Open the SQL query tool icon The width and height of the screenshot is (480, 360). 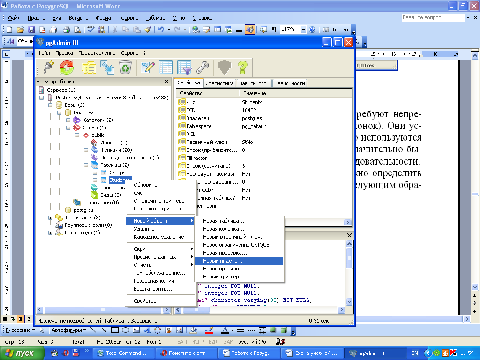pyautogui.click(x=148, y=67)
